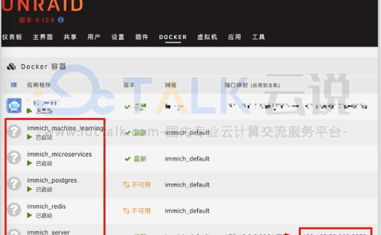381x235 pixels.
Task: Click the 网络 column header
Action: (x=170, y=85)
